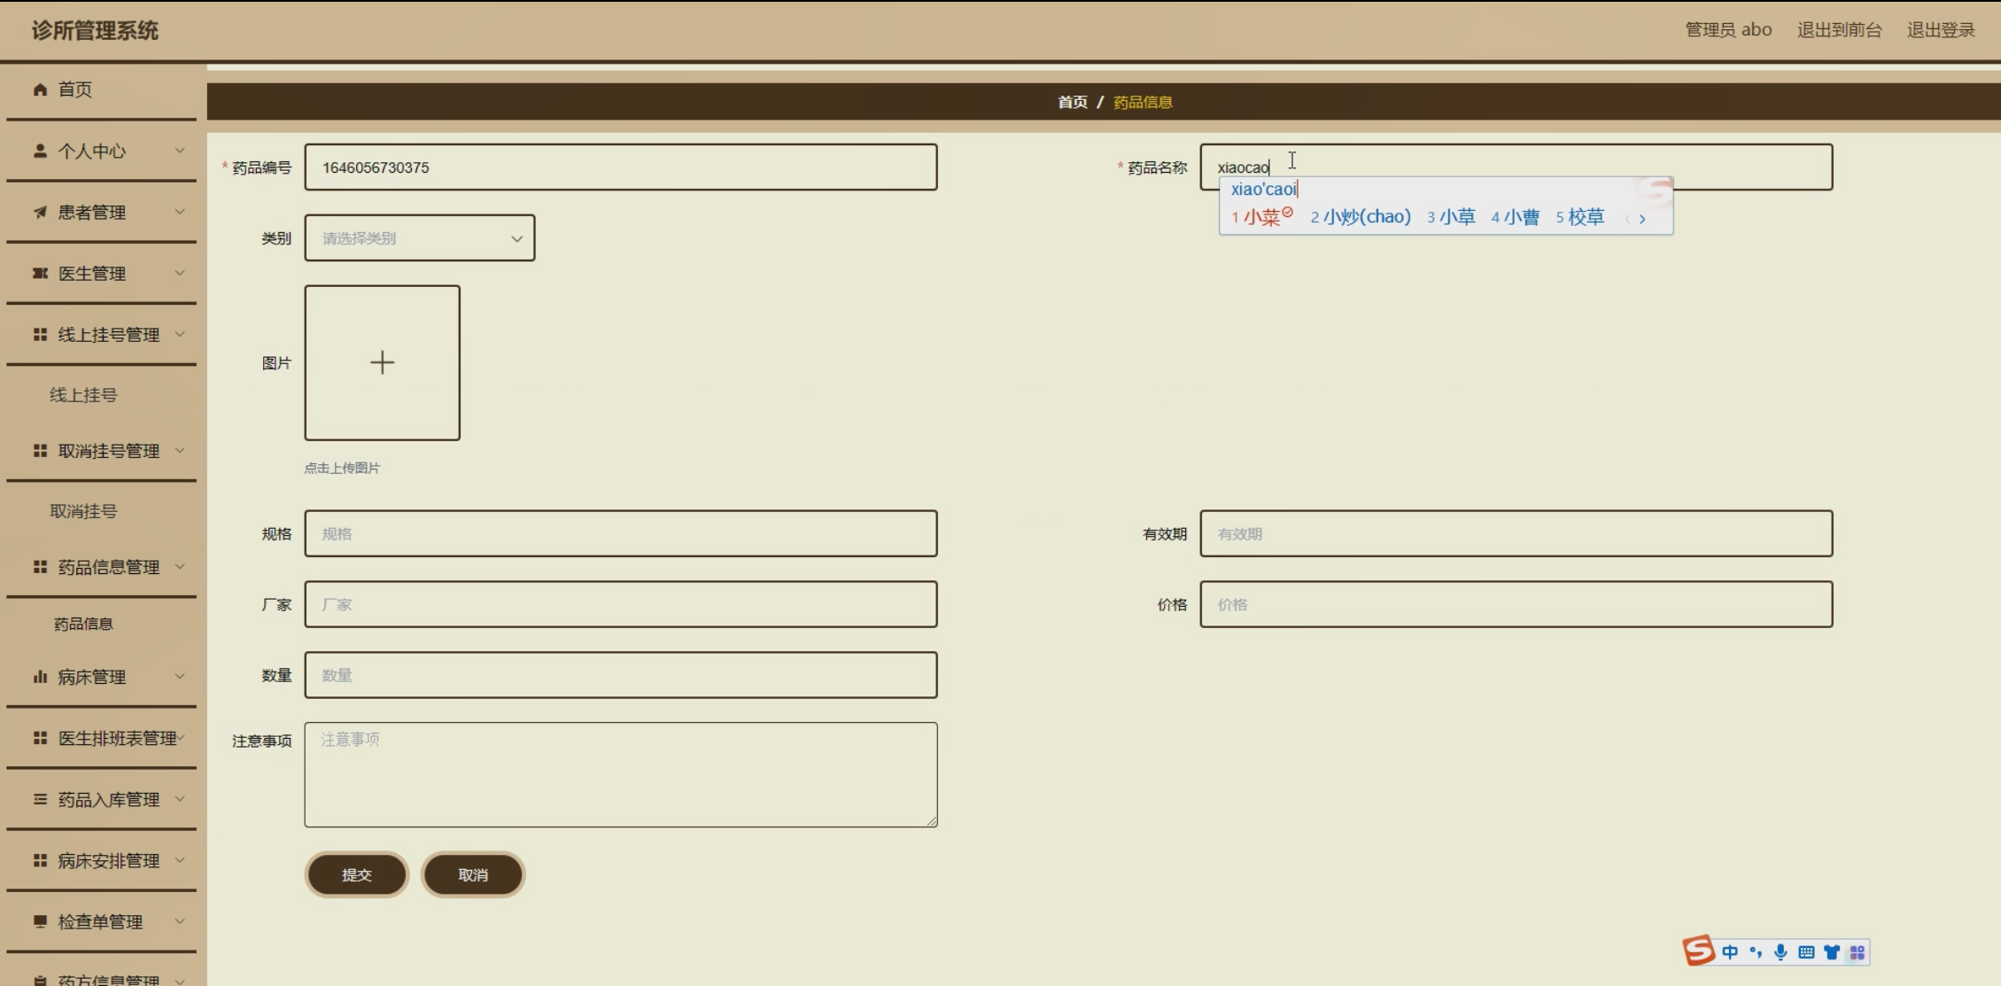Click the 提交 submit button
Viewport: 2001px width, 986px height.
pos(356,874)
